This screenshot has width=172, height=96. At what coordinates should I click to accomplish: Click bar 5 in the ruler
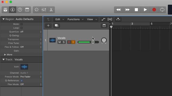pyautogui.click(x=152, y=24)
